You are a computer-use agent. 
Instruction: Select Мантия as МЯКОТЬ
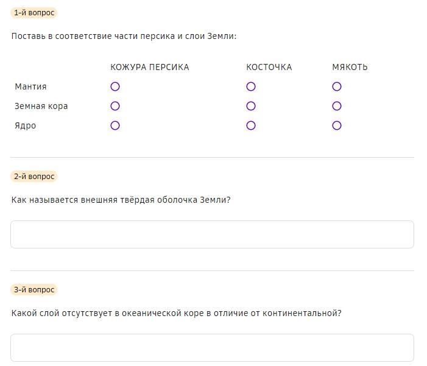point(337,86)
